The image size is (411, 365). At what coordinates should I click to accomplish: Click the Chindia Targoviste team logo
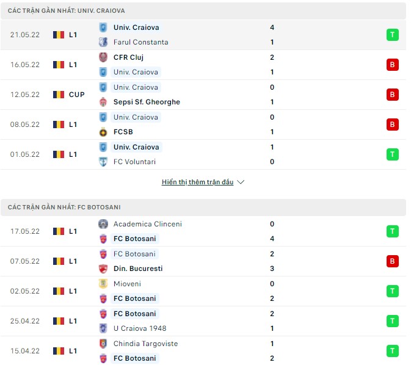(x=103, y=344)
